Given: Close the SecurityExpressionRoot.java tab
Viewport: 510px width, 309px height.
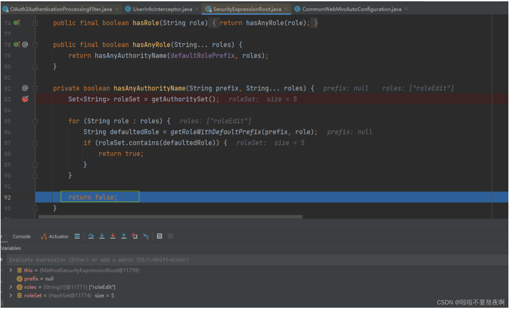Looking at the screenshot, I should (x=286, y=9).
